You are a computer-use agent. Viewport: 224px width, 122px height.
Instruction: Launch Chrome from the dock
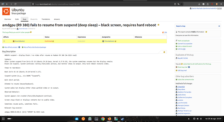[103, 119]
